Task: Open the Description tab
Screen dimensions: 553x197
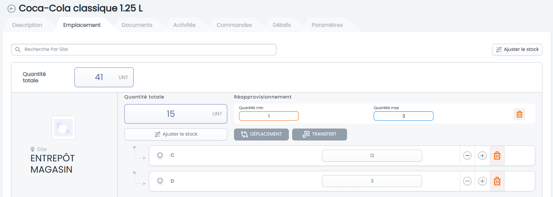Action: pyautogui.click(x=27, y=25)
